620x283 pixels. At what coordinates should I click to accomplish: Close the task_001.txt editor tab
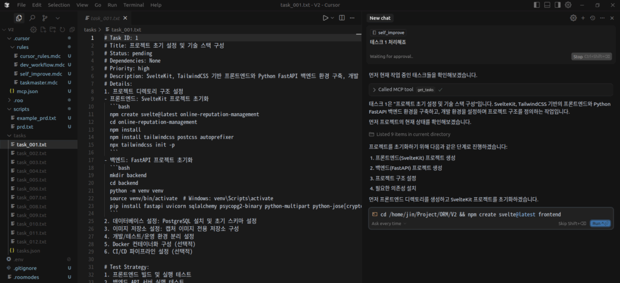click(x=125, y=18)
